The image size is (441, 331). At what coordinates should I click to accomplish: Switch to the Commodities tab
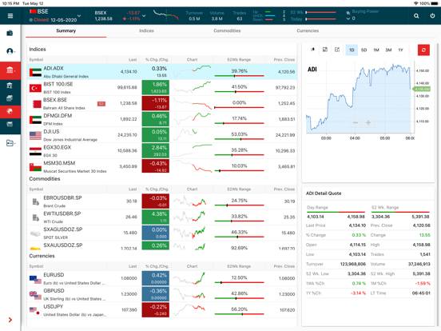tap(227, 30)
